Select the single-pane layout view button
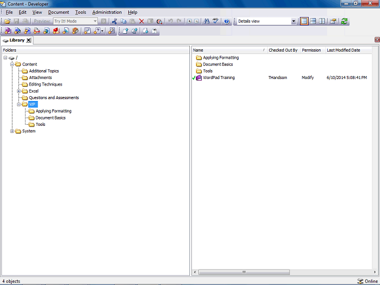The height and width of the screenshot is (285, 380). 304,21
